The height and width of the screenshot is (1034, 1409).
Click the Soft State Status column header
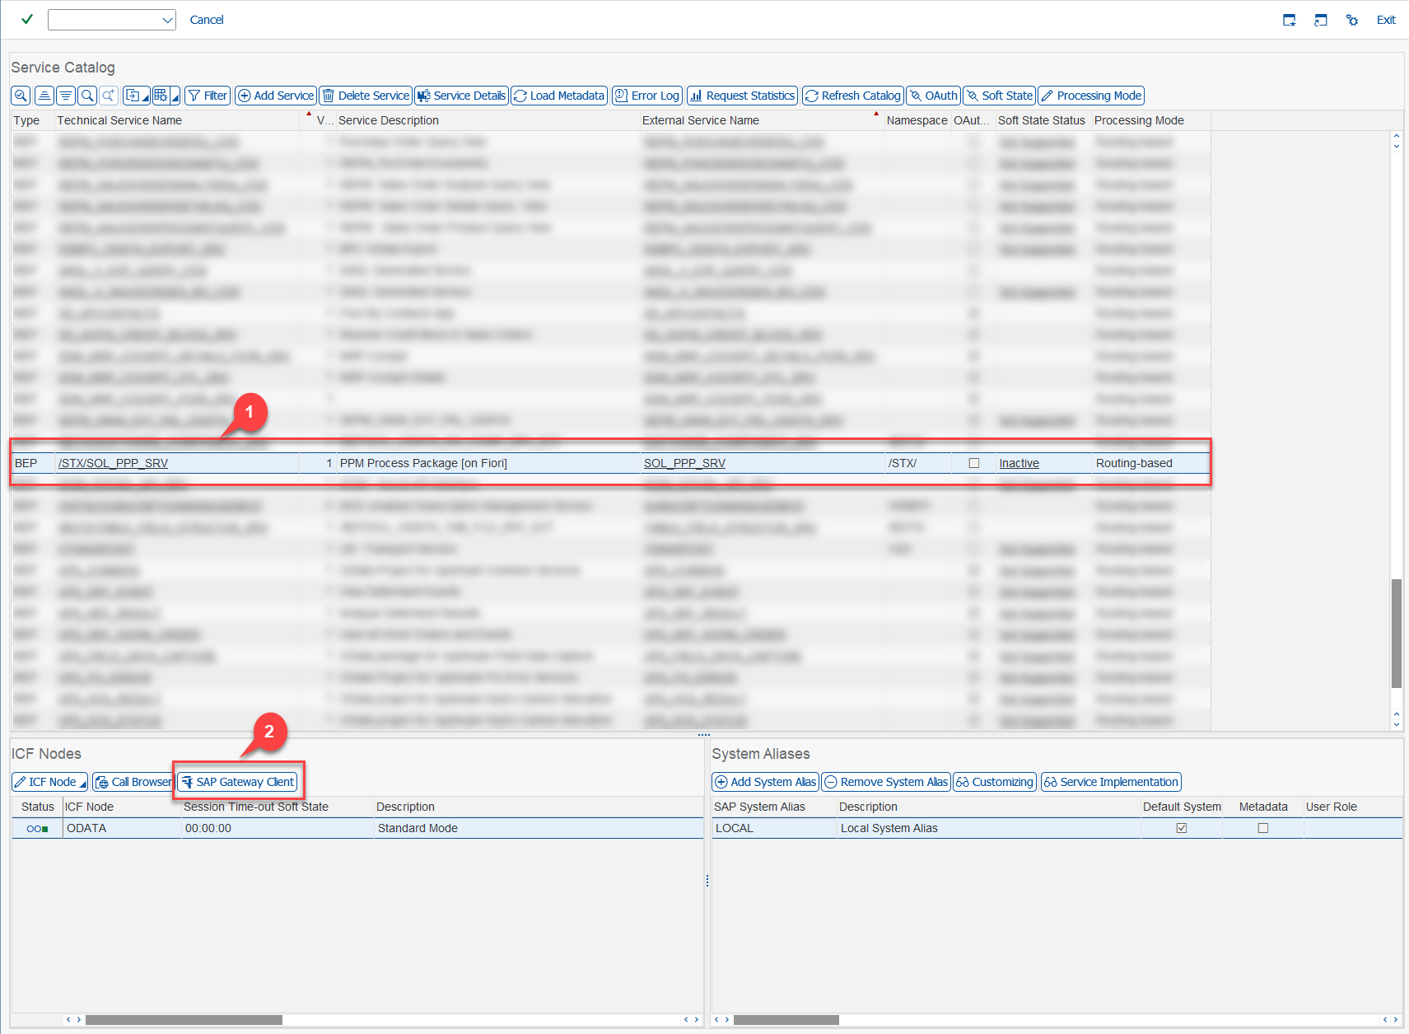click(1041, 120)
